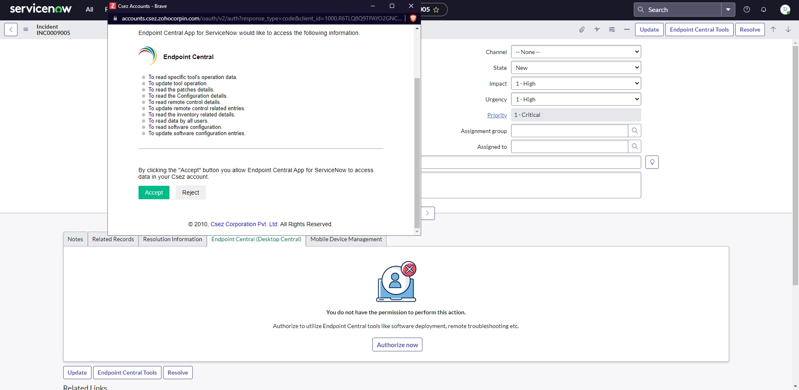Expand the Channel dropdown
Screen dimensions: 799x390
(x=576, y=52)
